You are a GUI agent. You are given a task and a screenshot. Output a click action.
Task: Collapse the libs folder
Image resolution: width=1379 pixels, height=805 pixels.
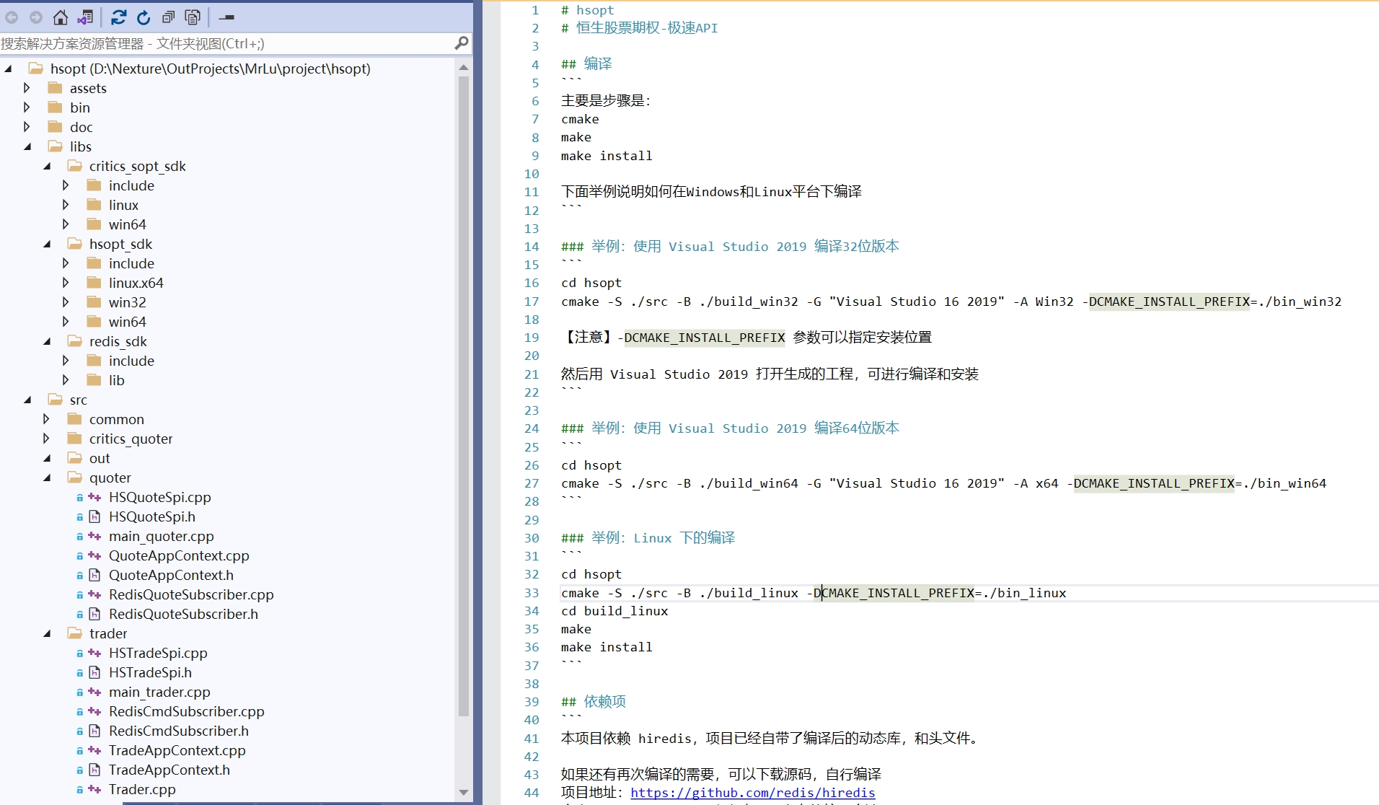[27, 146]
